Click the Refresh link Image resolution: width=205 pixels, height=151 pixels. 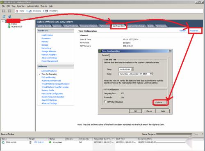183,31
